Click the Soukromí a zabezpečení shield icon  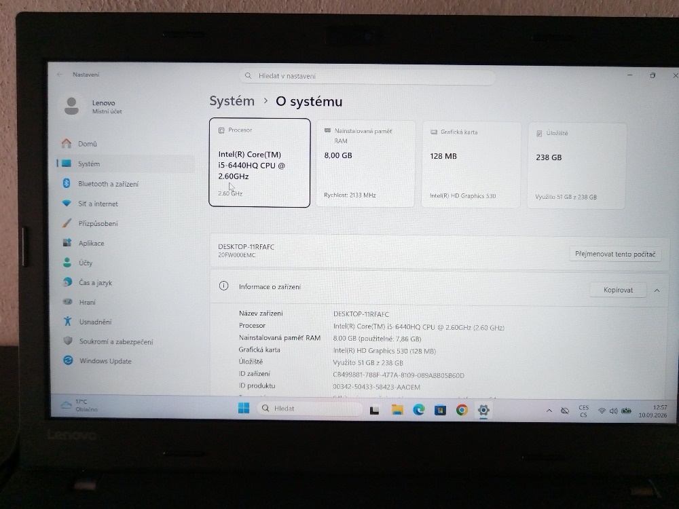coord(68,341)
